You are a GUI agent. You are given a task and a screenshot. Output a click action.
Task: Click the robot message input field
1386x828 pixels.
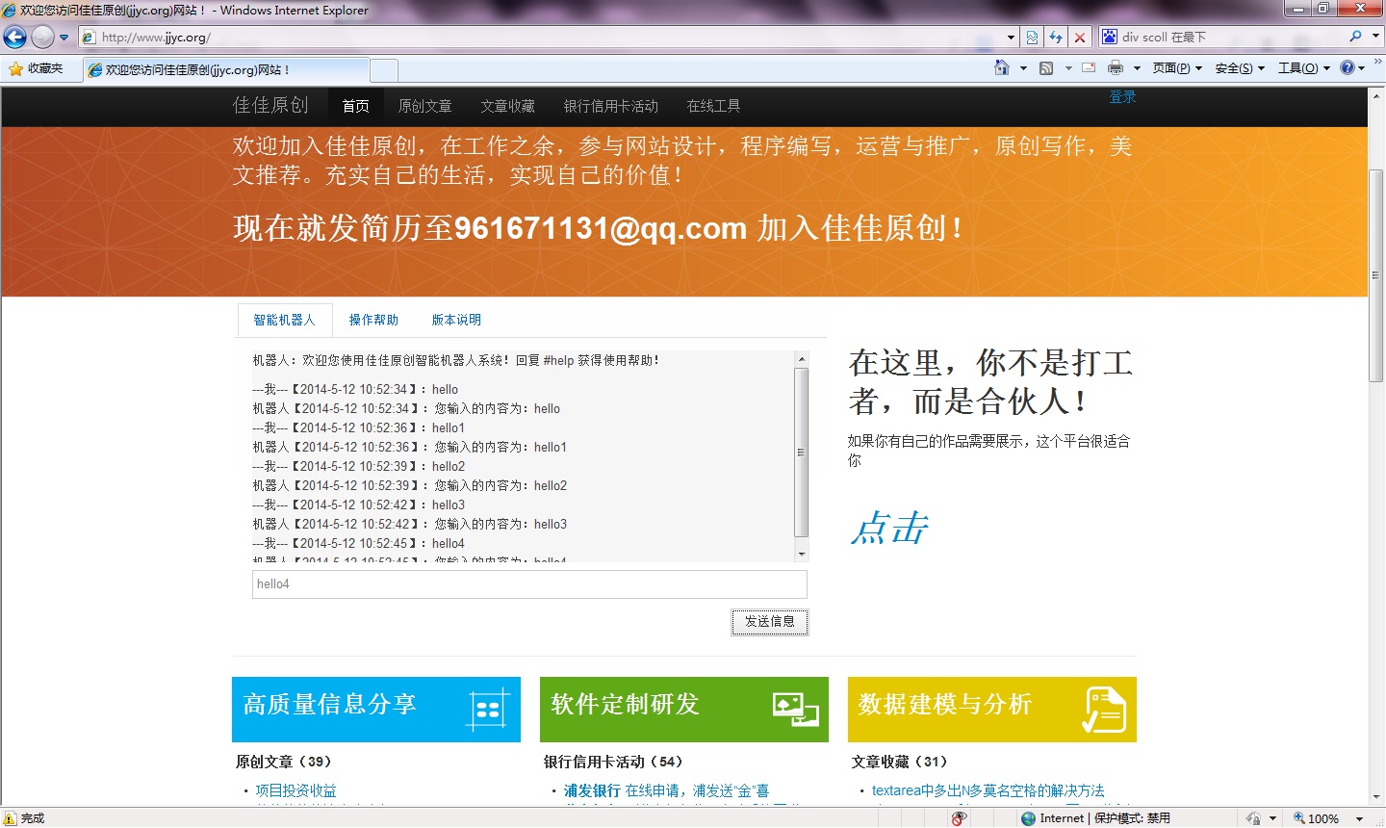tap(529, 584)
